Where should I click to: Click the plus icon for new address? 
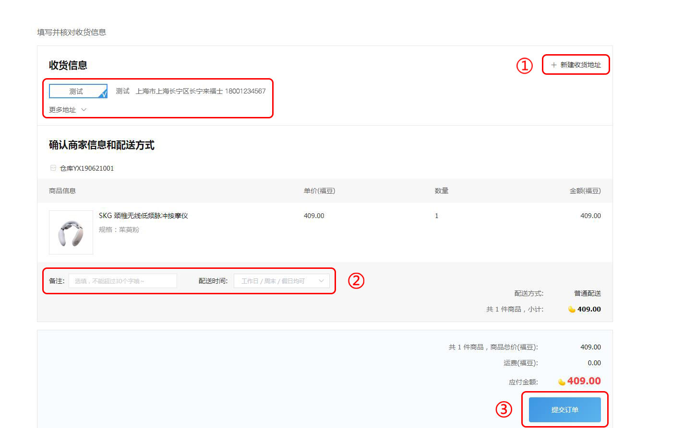553,65
